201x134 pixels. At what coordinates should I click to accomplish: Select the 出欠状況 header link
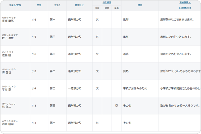(107, 3)
